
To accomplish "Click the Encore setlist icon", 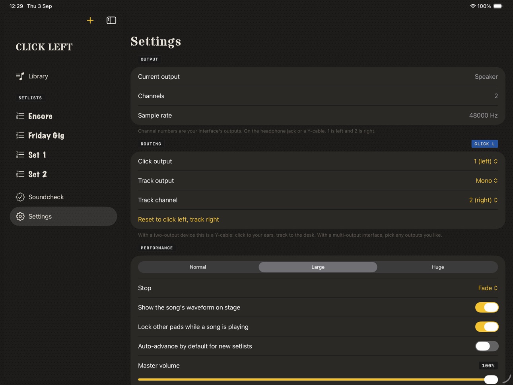I will tap(20, 116).
